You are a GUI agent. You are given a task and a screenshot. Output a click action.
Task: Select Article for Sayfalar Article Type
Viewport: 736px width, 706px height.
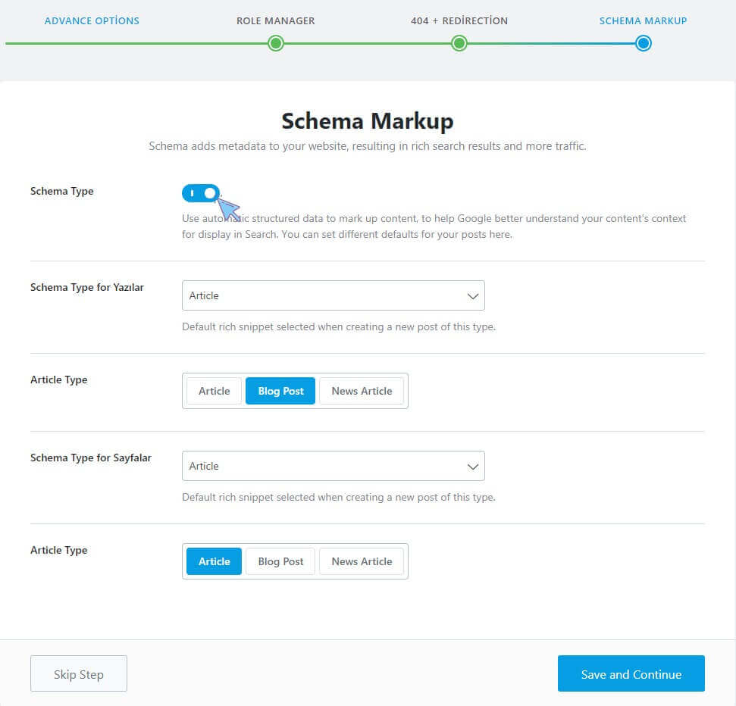coord(214,561)
